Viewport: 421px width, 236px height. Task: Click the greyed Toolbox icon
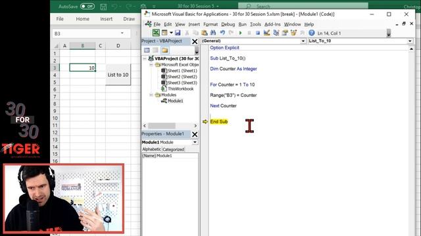click(x=303, y=33)
